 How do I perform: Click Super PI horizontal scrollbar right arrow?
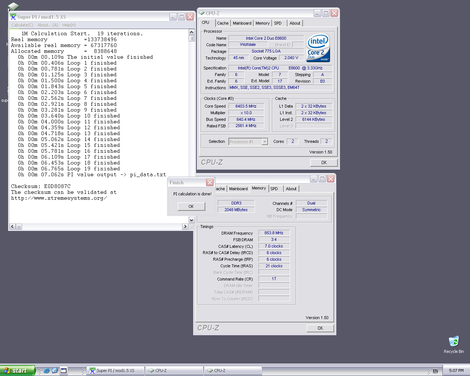pyautogui.click(x=185, y=227)
